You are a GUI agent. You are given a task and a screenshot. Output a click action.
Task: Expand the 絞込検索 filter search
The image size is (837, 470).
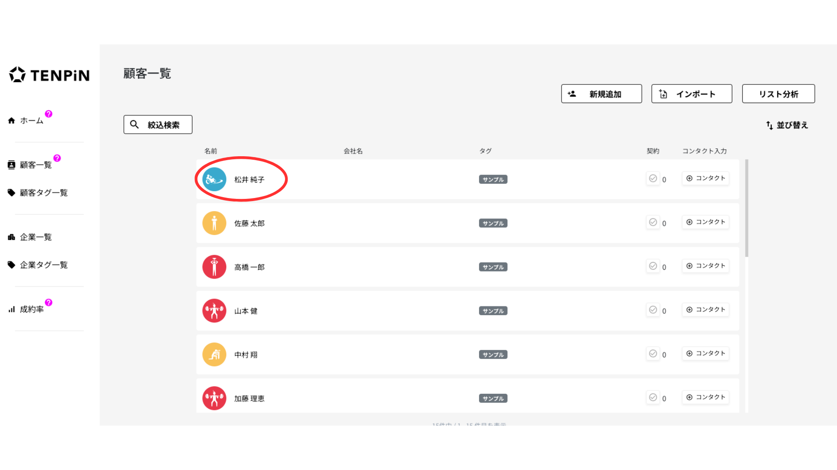pos(158,125)
